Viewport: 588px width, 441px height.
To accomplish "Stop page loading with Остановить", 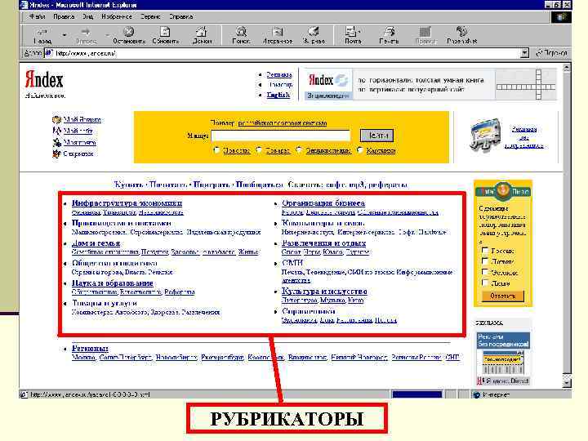I will click(x=129, y=36).
